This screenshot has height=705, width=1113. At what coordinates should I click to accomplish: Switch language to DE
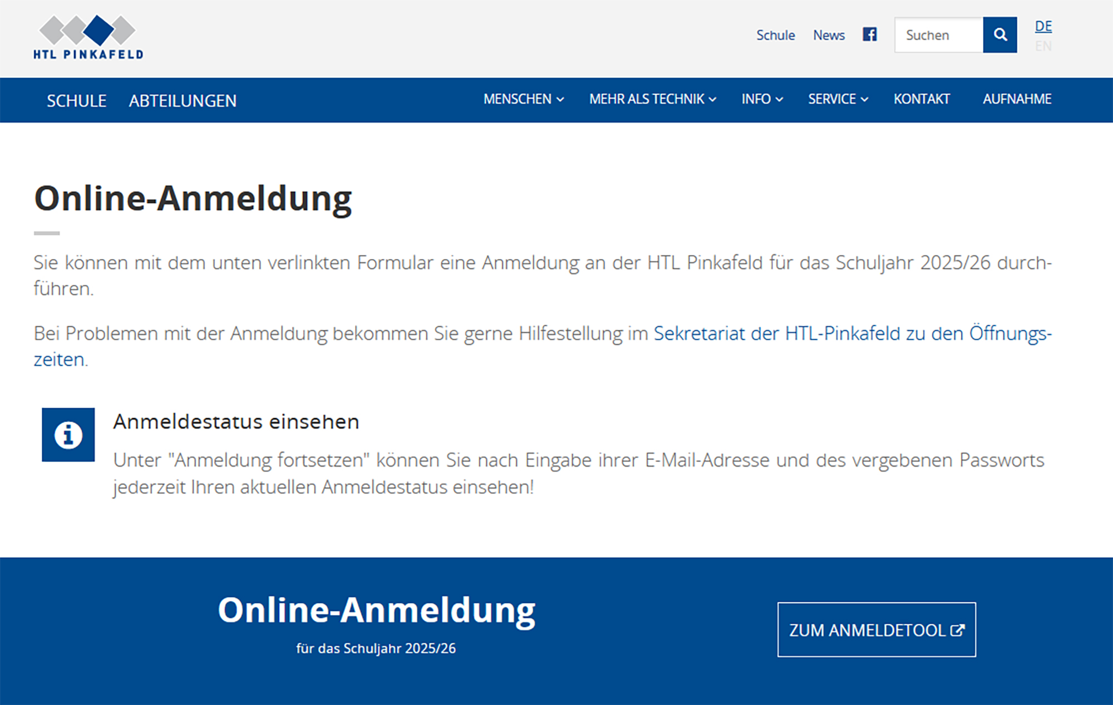point(1043,26)
